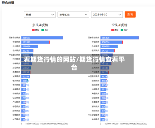Select the 60384 bar for 东吴期货

coord(26,77)
